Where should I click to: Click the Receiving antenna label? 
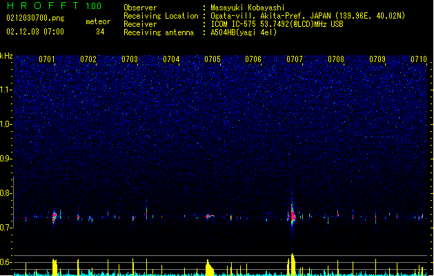(x=159, y=32)
